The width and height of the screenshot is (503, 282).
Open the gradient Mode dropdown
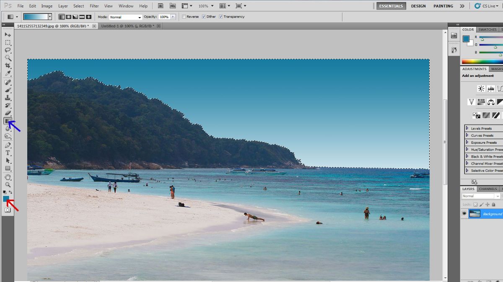(x=125, y=17)
